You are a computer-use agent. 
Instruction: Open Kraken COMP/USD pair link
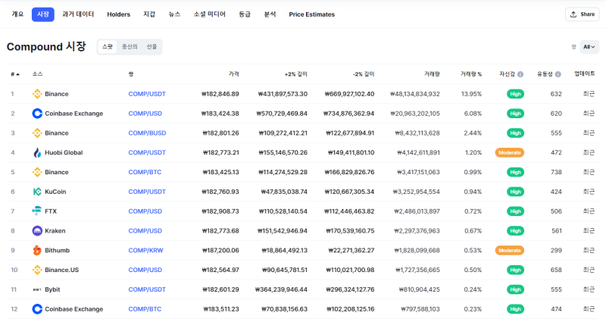(145, 231)
